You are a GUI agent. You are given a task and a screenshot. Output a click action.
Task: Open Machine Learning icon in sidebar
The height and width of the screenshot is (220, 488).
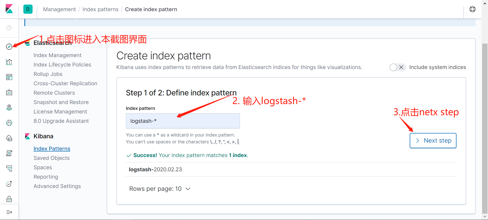pos(9,123)
